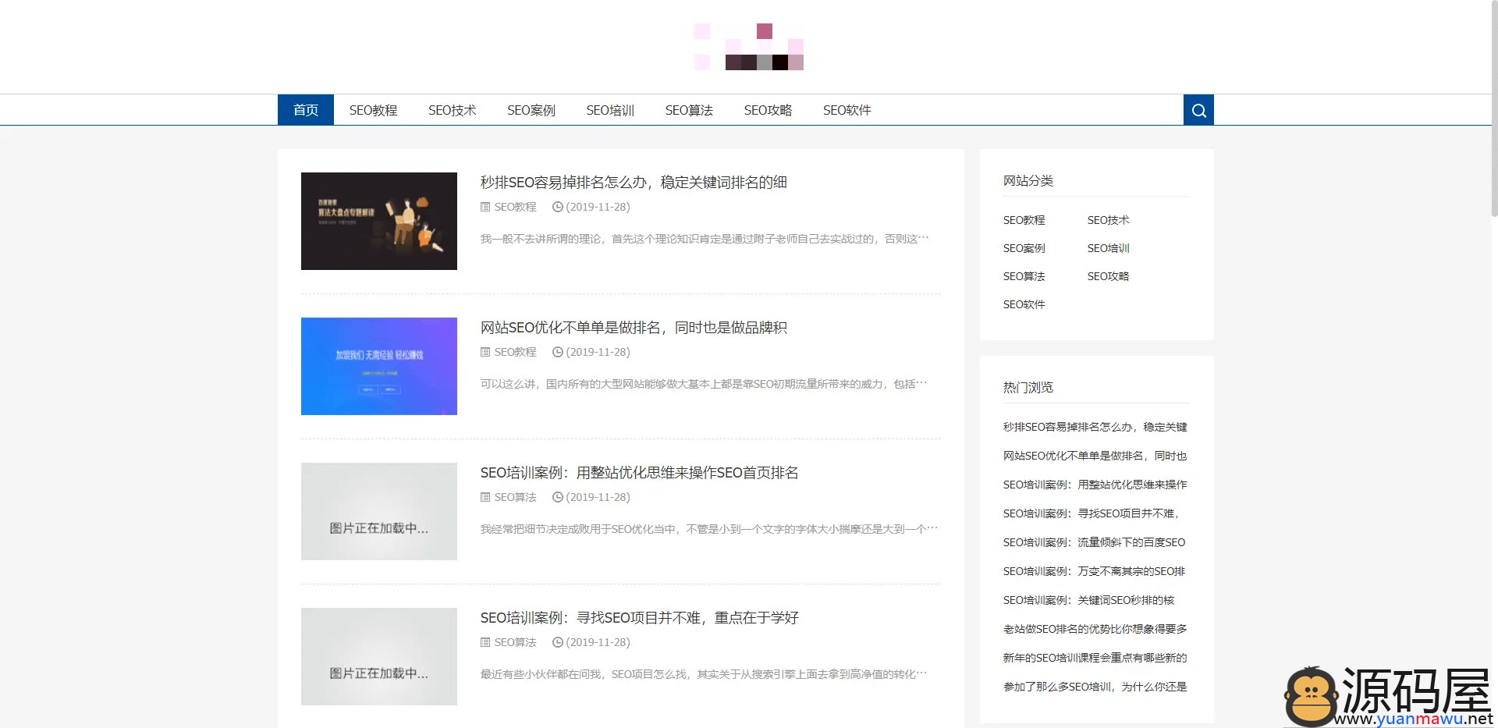Screen dimensions: 1498x728
Task: Open article 网站SEO优化不单单是做排名 title
Action: (634, 327)
